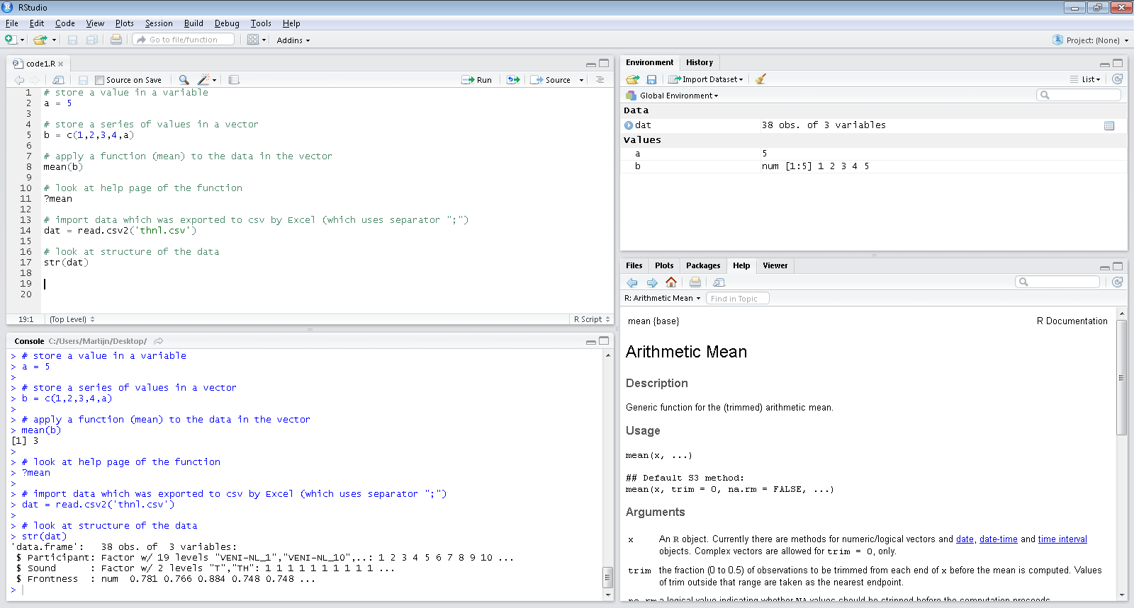
Task: Click the workspace panes layout icon
Action: click(x=253, y=40)
